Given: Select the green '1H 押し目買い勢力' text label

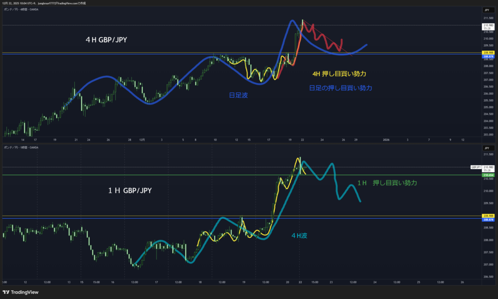Looking at the screenshot, I should tap(387, 183).
